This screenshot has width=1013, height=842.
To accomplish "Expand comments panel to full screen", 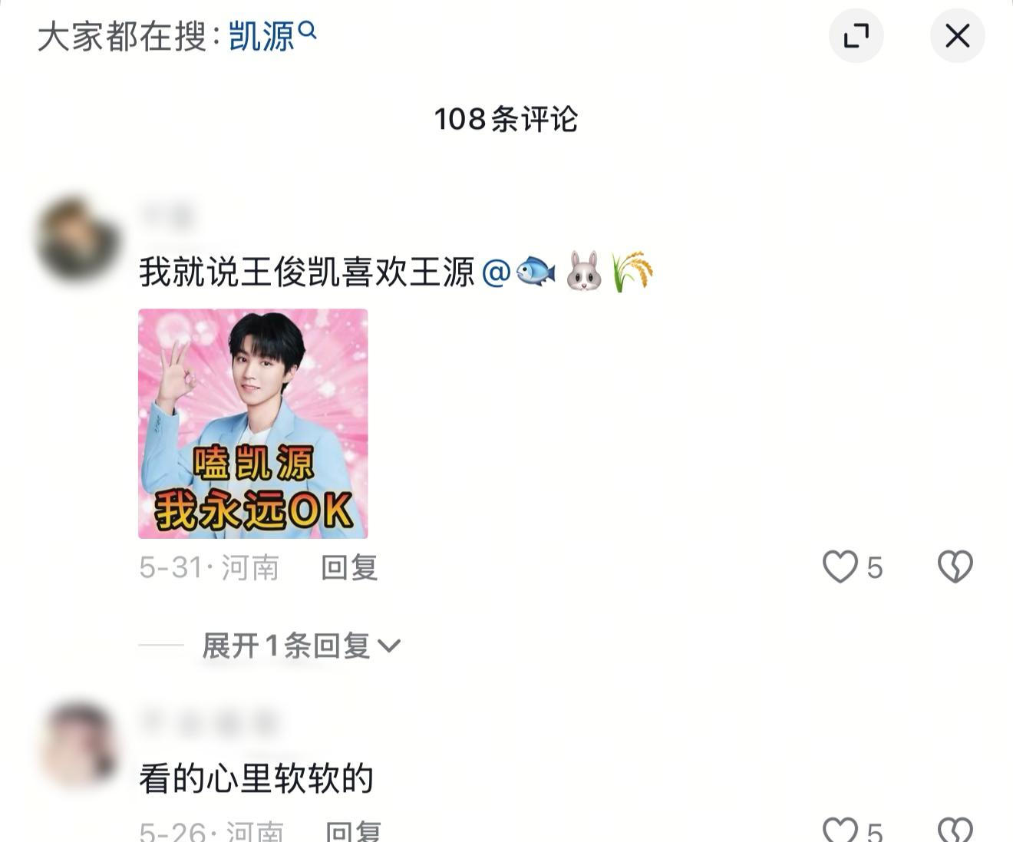I will point(856,35).
